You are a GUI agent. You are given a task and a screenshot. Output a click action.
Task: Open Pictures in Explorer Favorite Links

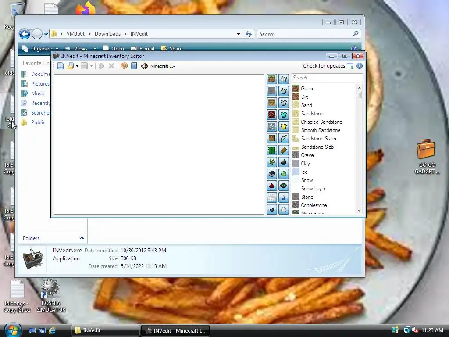[x=36, y=84]
